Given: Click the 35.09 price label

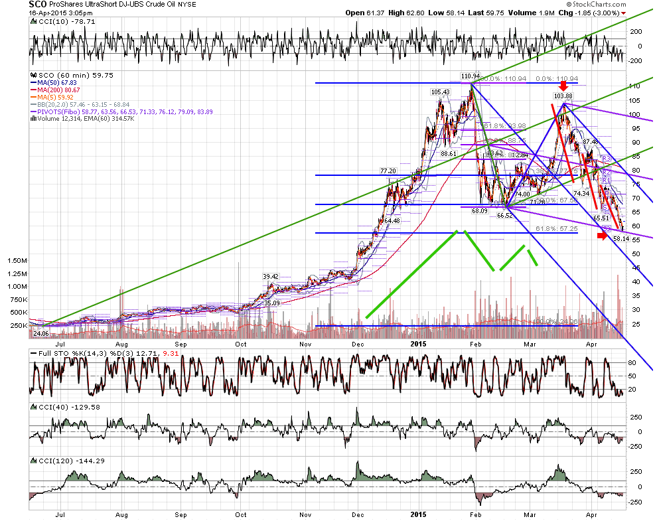Looking at the screenshot, I should 272,303.
